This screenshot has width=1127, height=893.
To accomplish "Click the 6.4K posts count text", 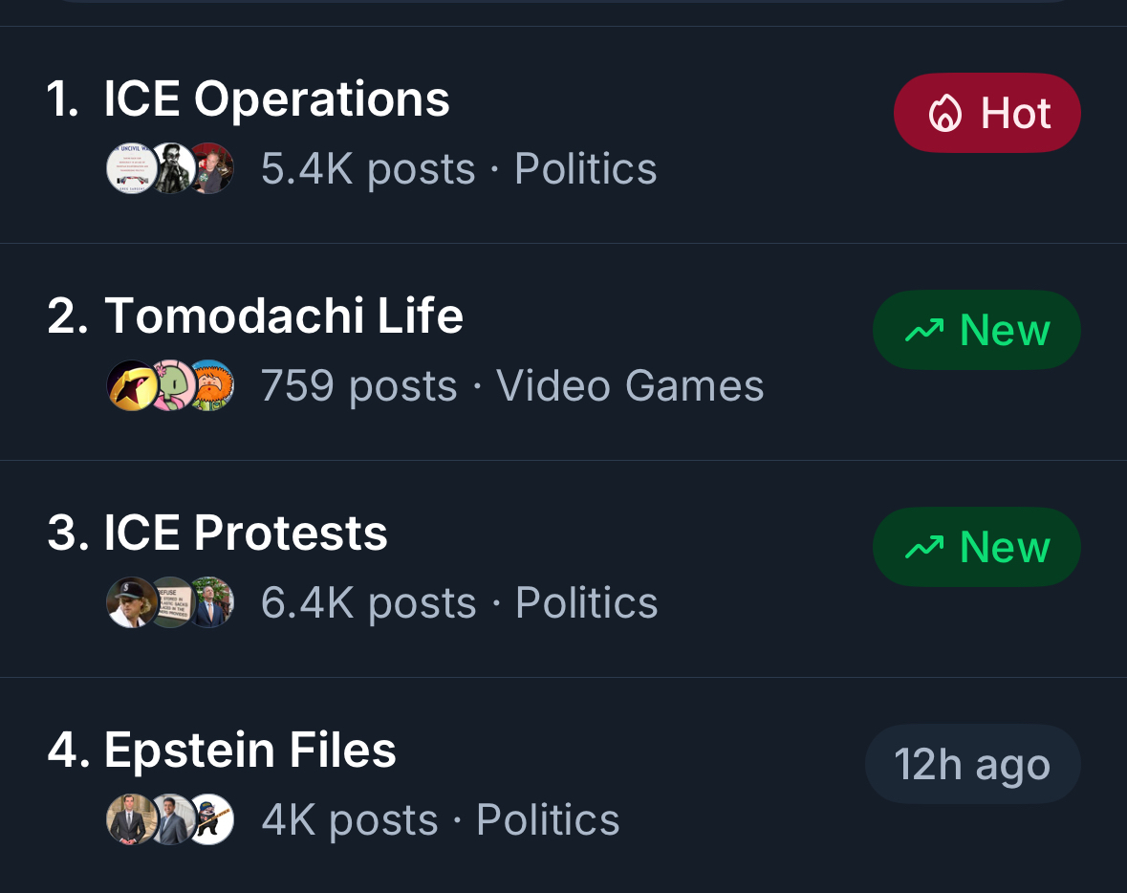I will pos(368,603).
